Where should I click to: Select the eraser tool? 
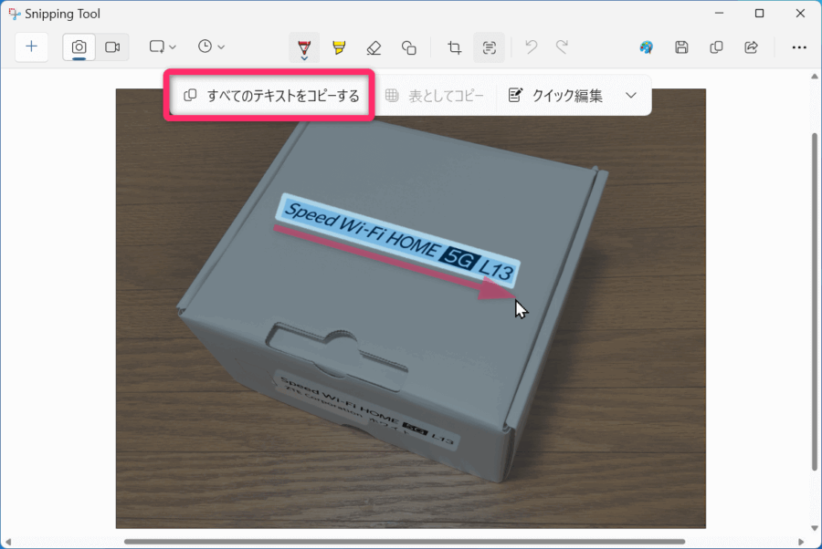374,47
